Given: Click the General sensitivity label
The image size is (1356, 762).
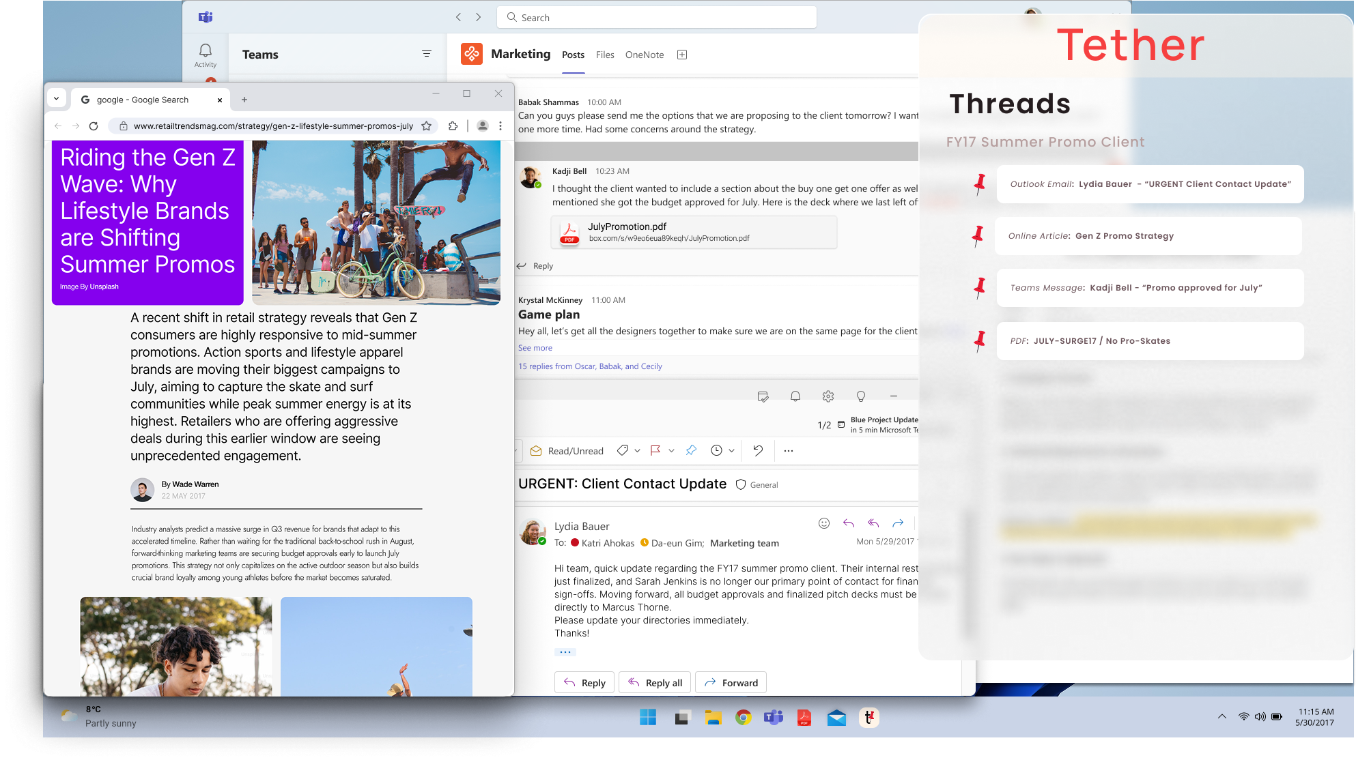Looking at the screenshot, I should [x=757, y=485].
